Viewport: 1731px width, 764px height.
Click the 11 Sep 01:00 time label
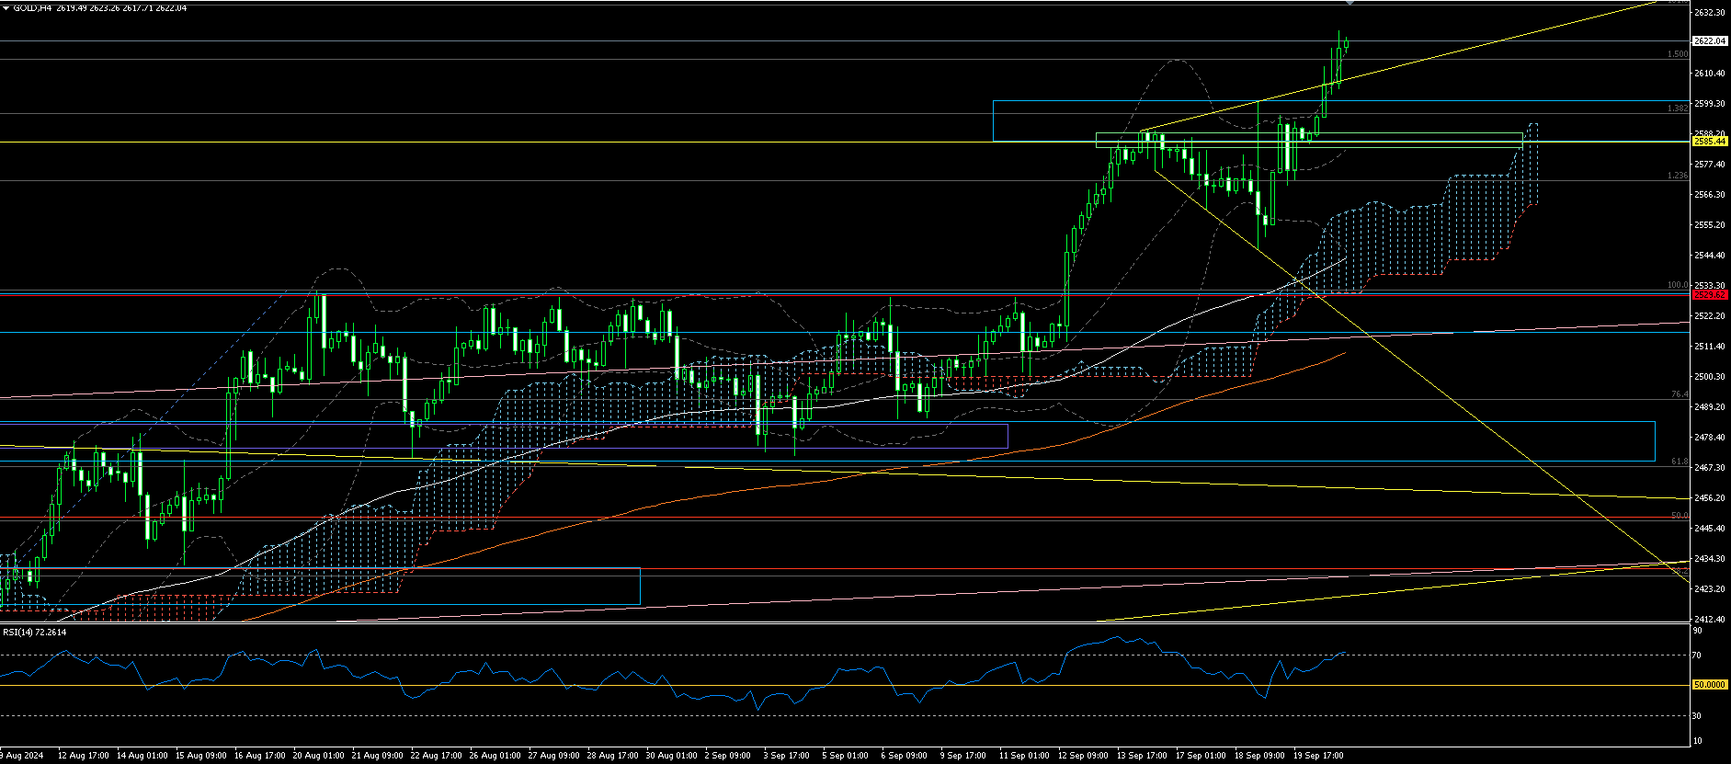[x=1024, y=756]
